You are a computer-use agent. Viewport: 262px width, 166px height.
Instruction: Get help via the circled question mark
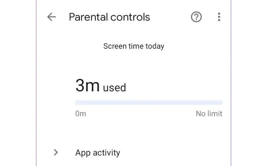coord(196,17)
